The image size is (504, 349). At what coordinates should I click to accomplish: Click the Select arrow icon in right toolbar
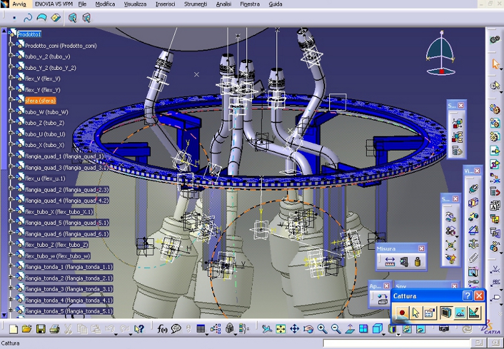(x=495, y=64)
